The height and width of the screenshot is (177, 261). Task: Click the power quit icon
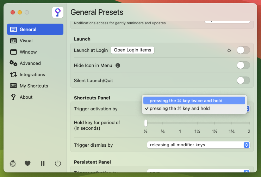58,163
